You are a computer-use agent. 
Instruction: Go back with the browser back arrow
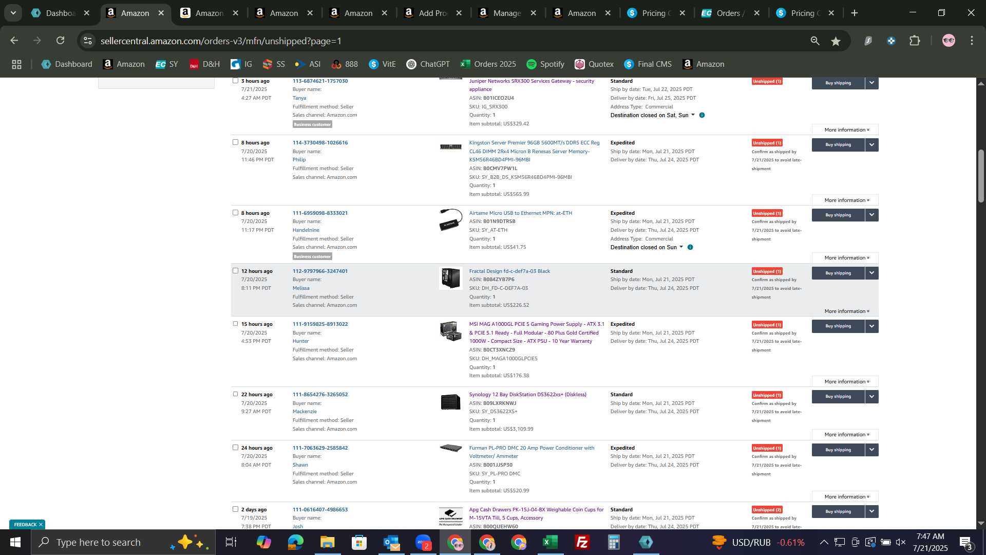click(x=14, y=41)
